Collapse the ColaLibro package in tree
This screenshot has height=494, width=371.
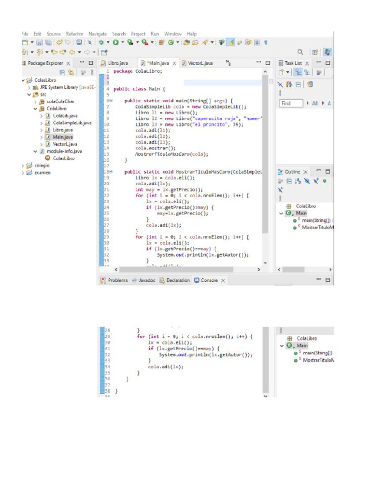[35, 109]
